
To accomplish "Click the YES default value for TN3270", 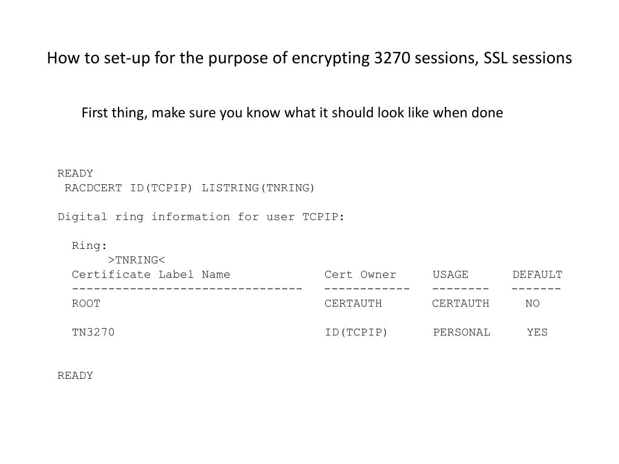I will pyautogui.click(x=537, y=332).
